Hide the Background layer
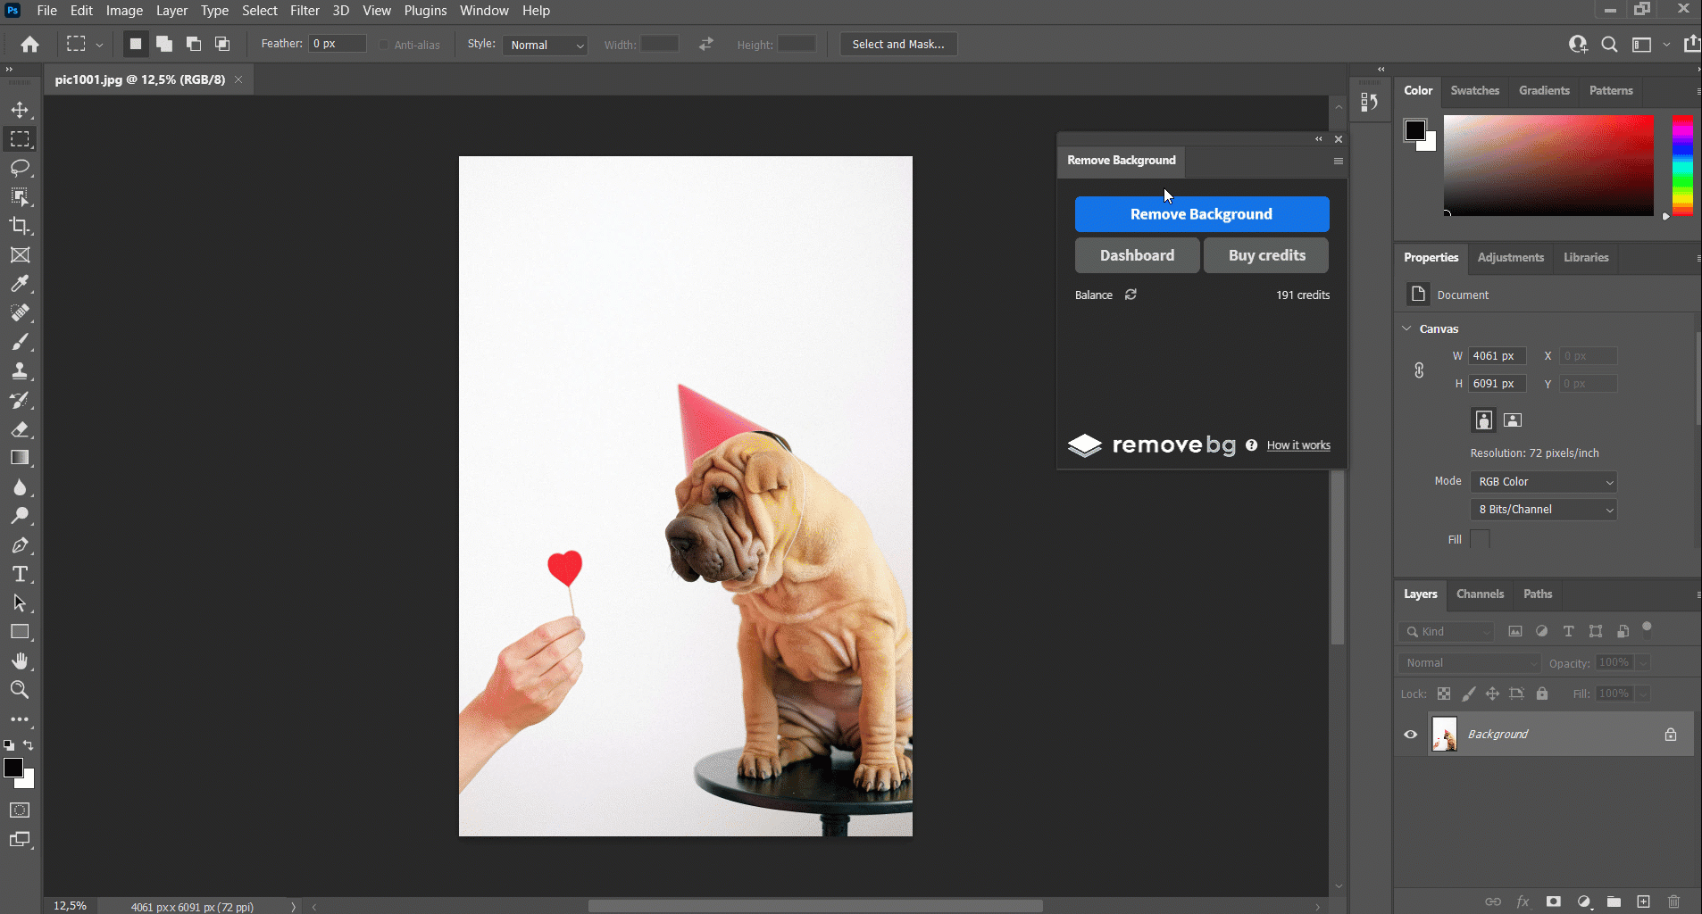The image size is (1702, 914). click(1412, 734)
